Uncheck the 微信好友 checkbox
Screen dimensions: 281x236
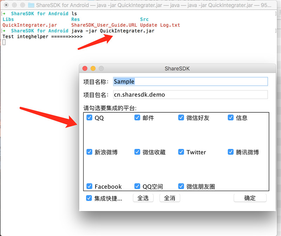point(181,118)
